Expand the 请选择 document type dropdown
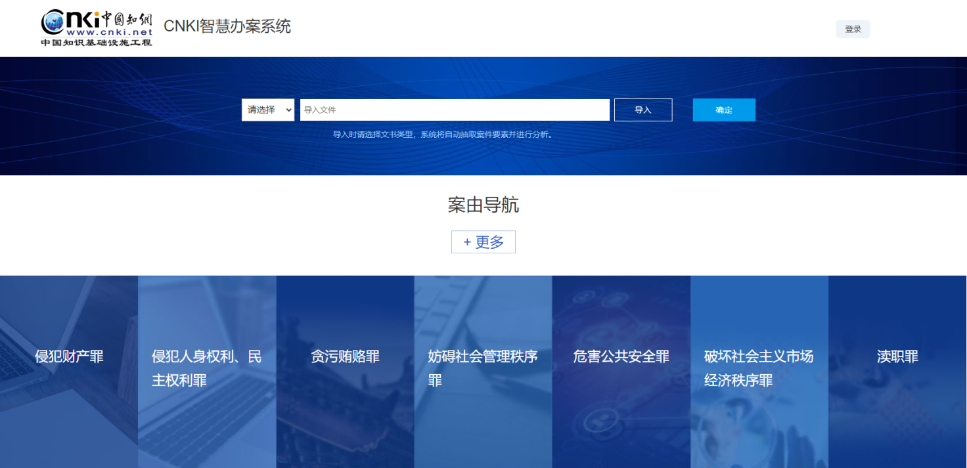967x468 pixels. (268, 110)
